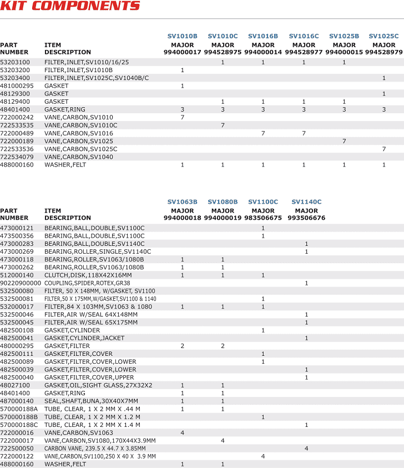Select the CLUTCH,DISK,118X42X16MM description
The width and height of the screenshot is (404, 468).
coord(88,275)
